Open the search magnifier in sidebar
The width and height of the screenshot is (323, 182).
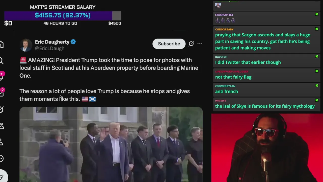2,61
